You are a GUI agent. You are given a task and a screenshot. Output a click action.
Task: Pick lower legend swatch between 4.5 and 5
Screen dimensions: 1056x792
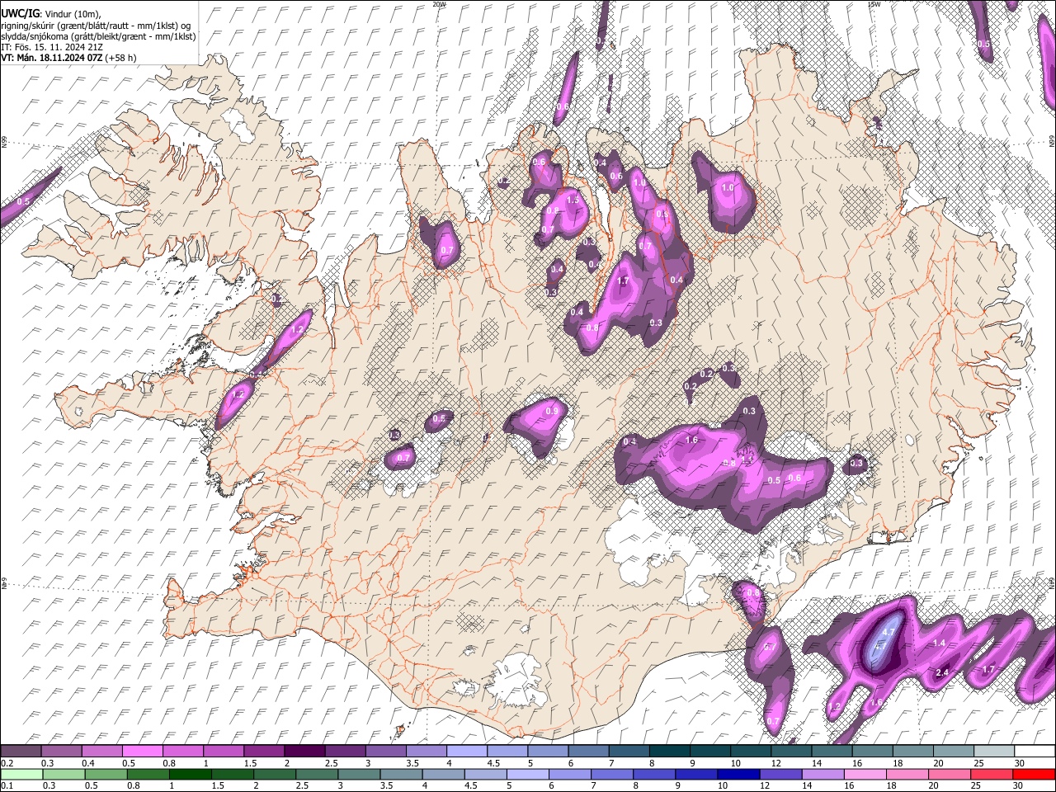click(486, 774)
